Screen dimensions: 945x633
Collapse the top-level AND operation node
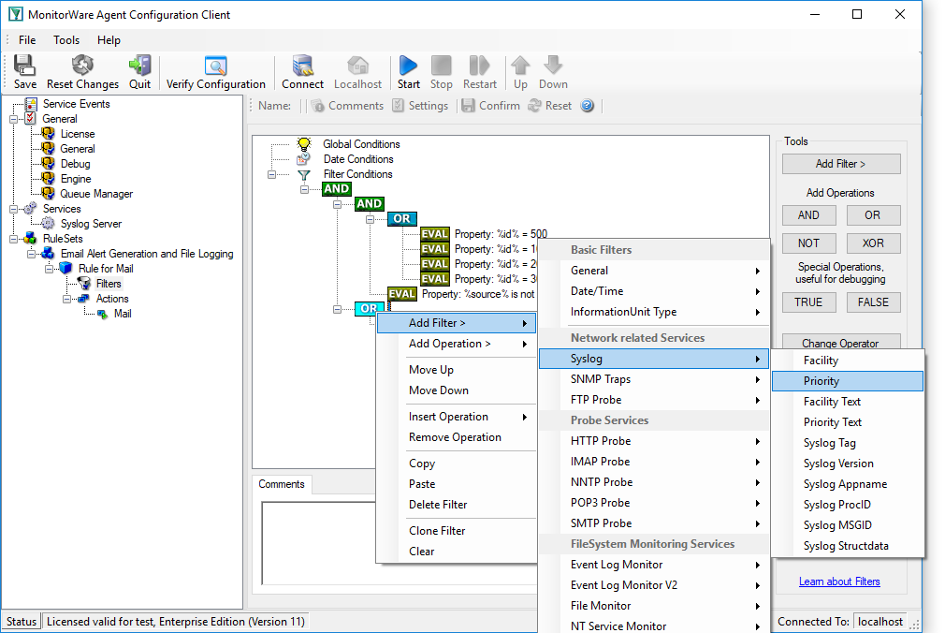click(x=304, y=189)
